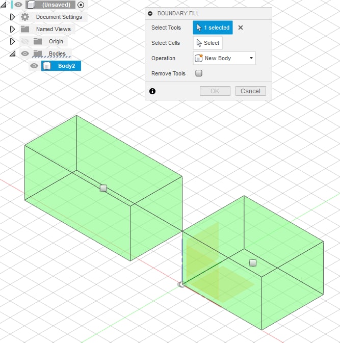Click the Select Tools label
The width and height of the screenshot is (340, 343).
(x=166, y=28)
